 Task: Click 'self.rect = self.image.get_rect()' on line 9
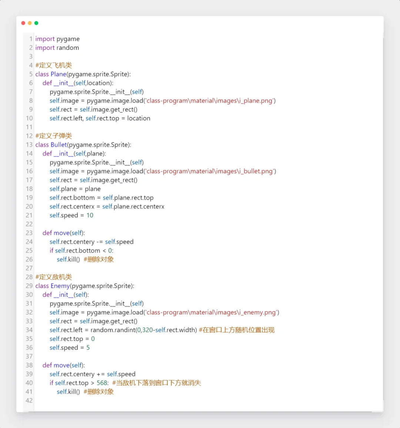point(93,109)
